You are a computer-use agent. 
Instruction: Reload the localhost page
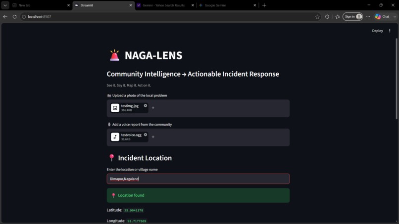(x=14, y=16)
